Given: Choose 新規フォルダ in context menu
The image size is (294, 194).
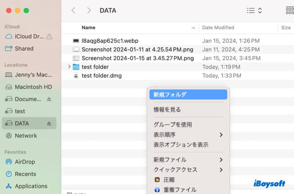Looking at the screenshot, I should (188, 95).
